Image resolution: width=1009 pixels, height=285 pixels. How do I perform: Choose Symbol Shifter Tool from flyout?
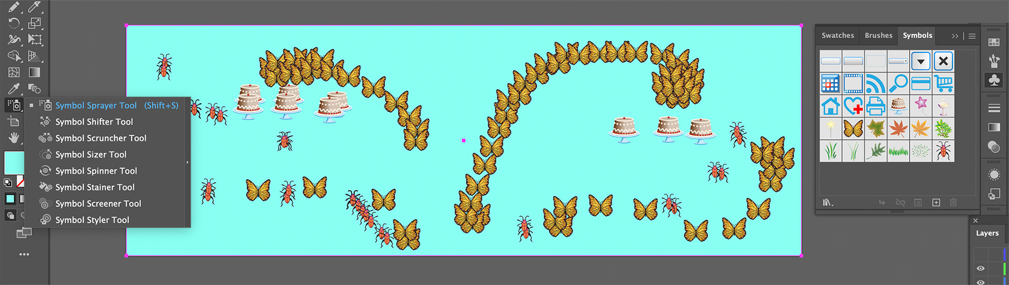94,122
